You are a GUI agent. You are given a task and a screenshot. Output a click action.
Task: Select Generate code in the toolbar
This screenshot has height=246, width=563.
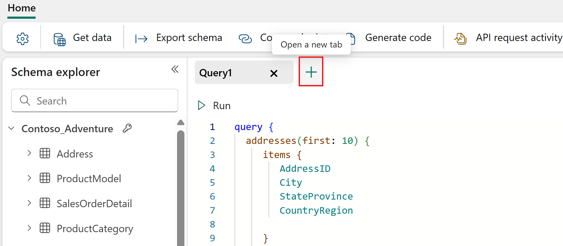click(398, 37)
